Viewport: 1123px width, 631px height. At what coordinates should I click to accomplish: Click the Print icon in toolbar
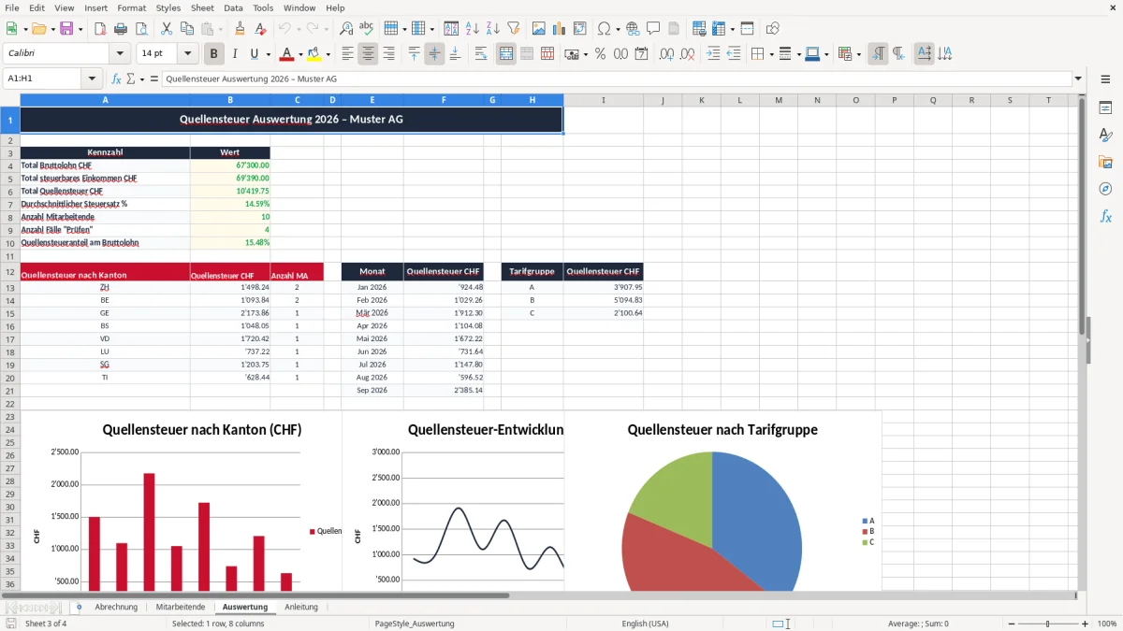coord(120,29)
